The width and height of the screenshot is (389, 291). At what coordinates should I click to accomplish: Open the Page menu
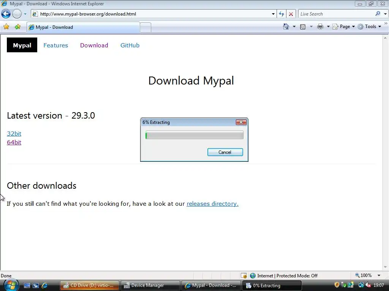343,27
